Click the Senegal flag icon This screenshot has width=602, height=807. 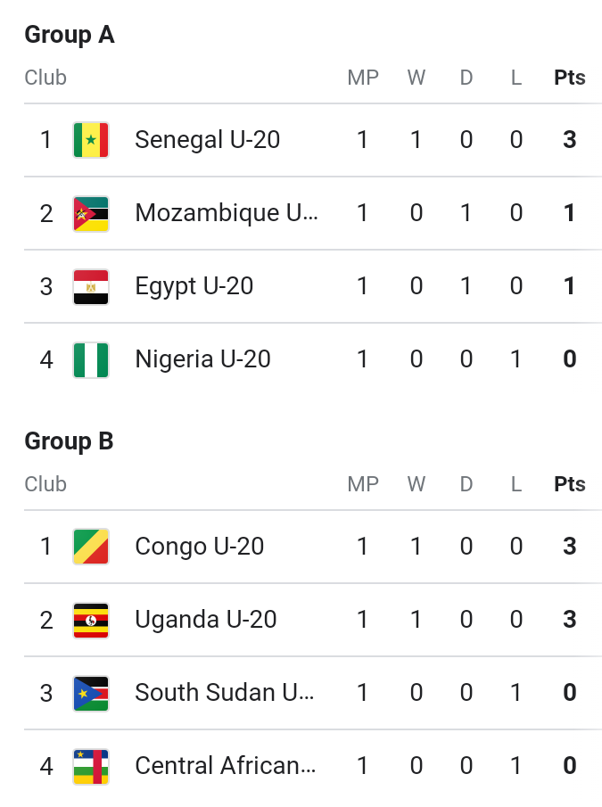[x=91, y=140]
